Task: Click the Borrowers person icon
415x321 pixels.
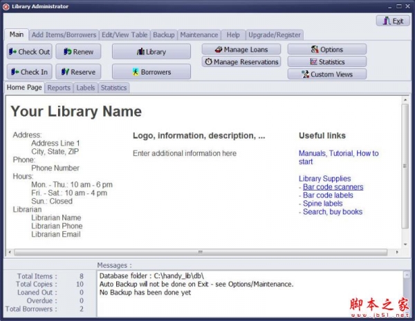Action: 136,72
